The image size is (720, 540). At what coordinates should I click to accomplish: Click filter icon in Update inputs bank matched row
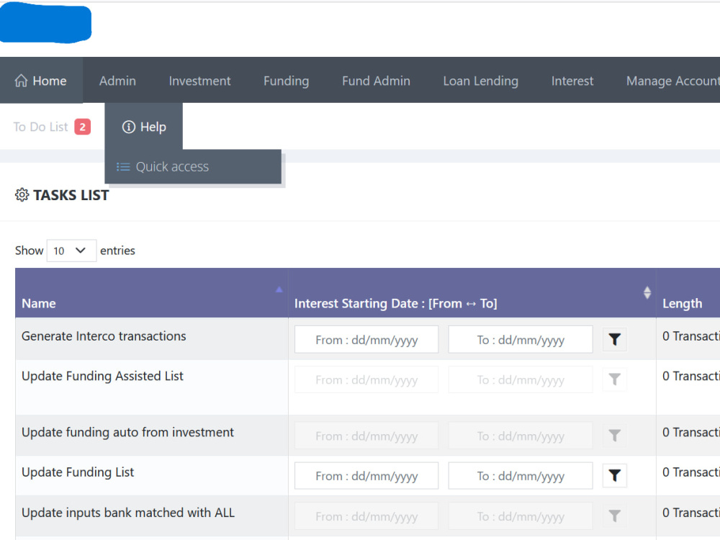click(614, 516)
